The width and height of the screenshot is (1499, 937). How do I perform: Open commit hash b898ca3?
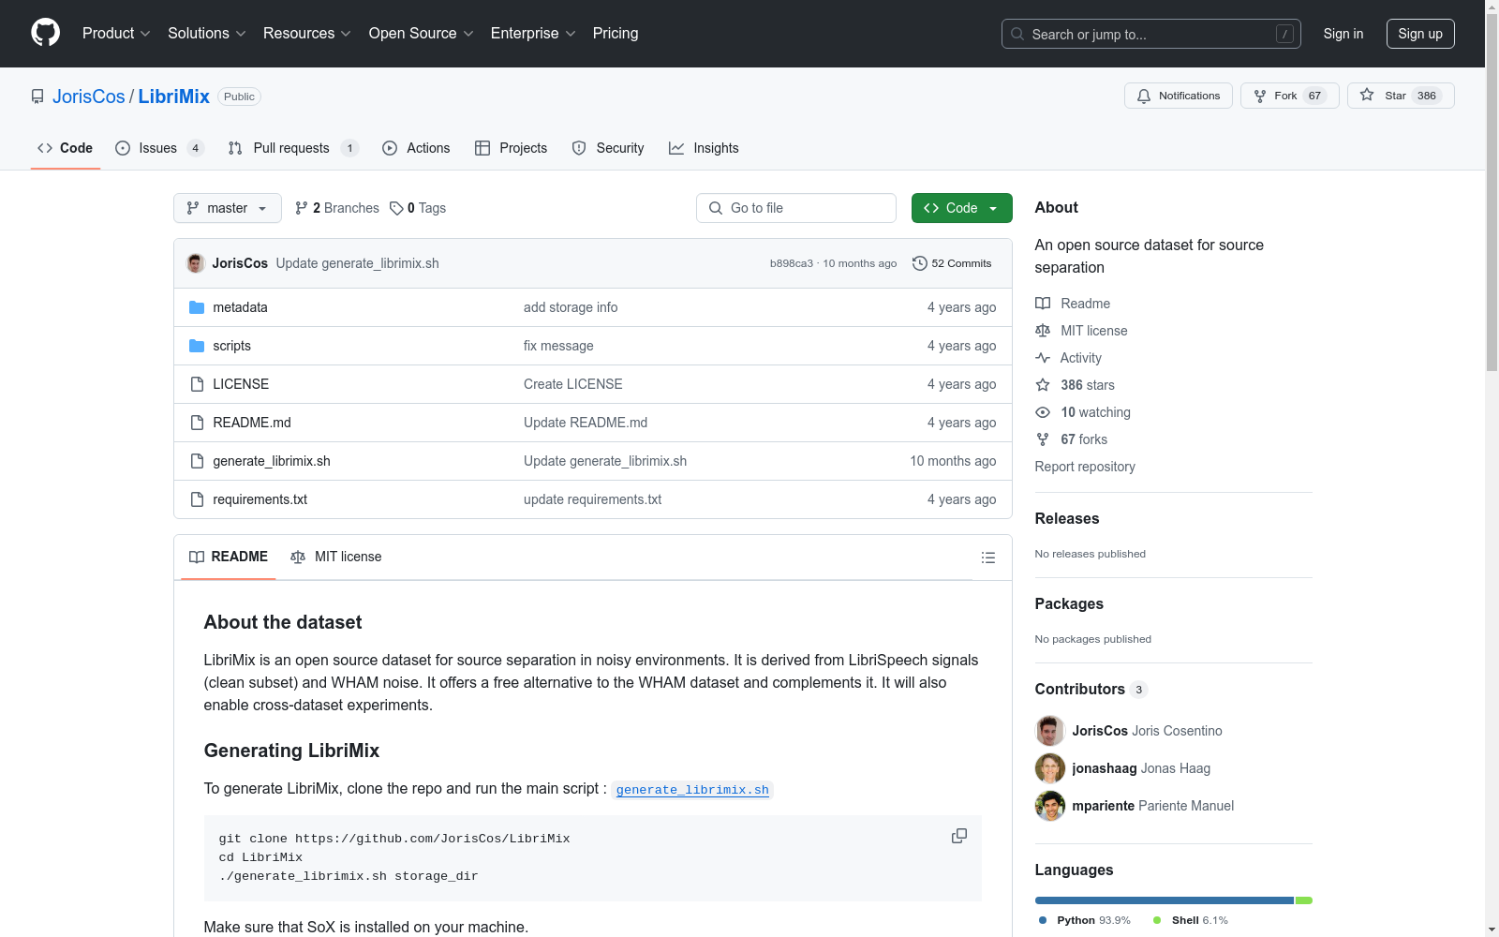tap(792, 263)
